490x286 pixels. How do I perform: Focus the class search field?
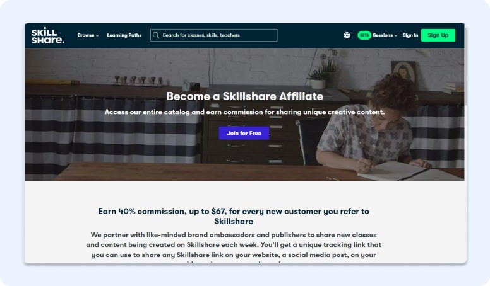tap(214, 35)
